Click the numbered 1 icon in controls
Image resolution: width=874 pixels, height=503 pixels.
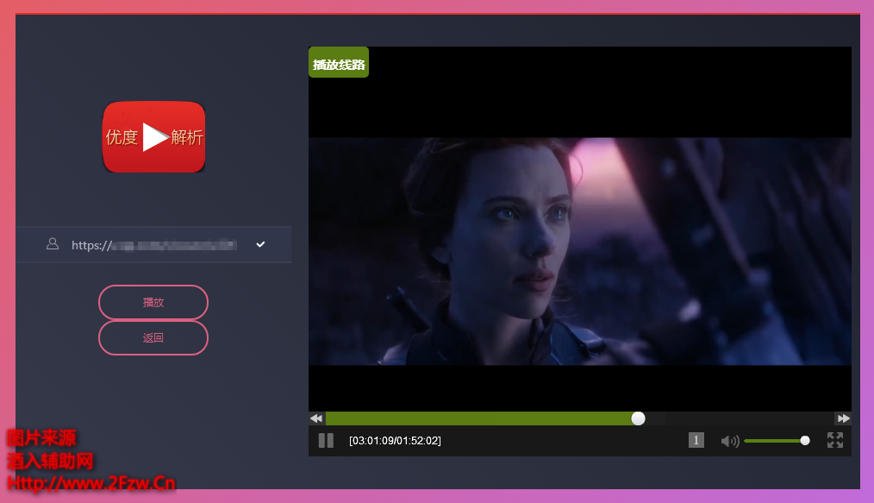[696, 440]
